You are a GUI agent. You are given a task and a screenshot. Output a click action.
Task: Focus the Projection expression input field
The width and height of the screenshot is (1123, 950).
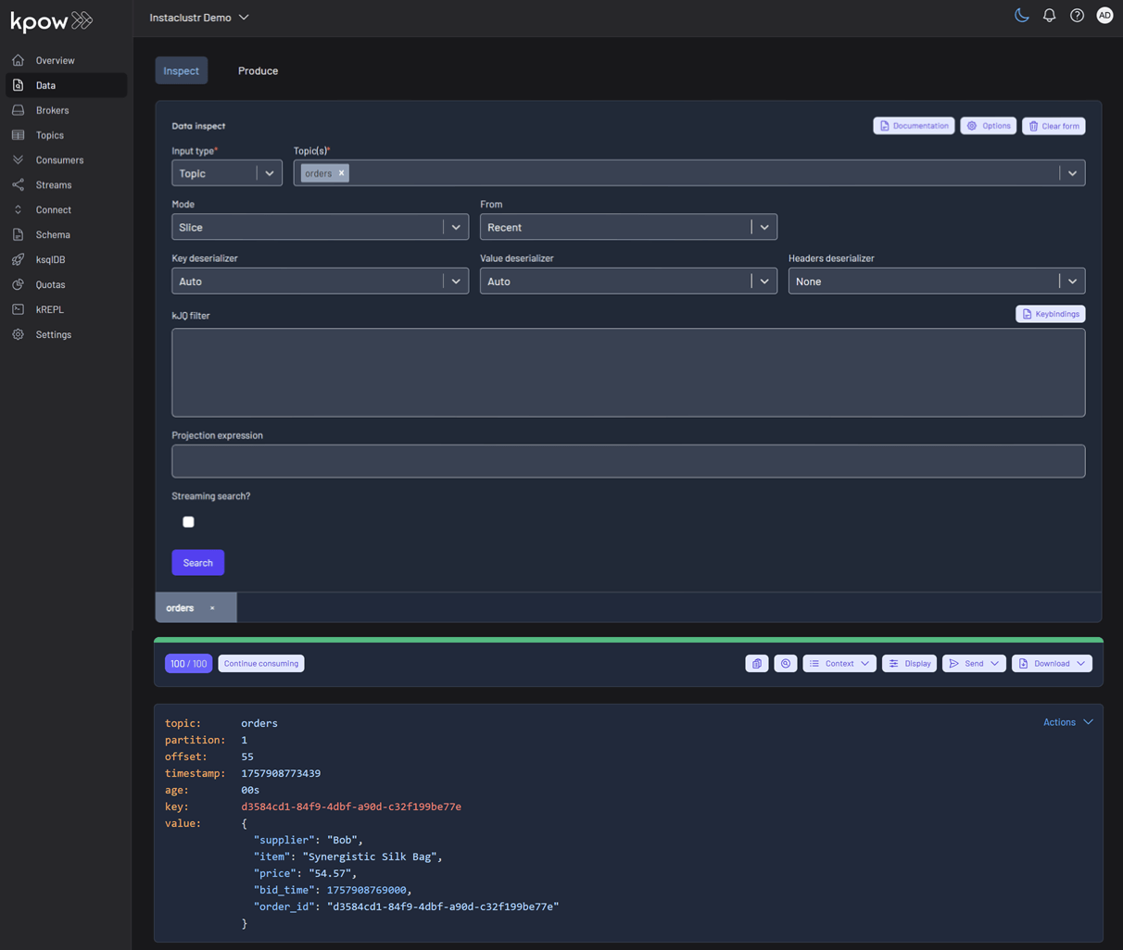click(x=628, y=461)
